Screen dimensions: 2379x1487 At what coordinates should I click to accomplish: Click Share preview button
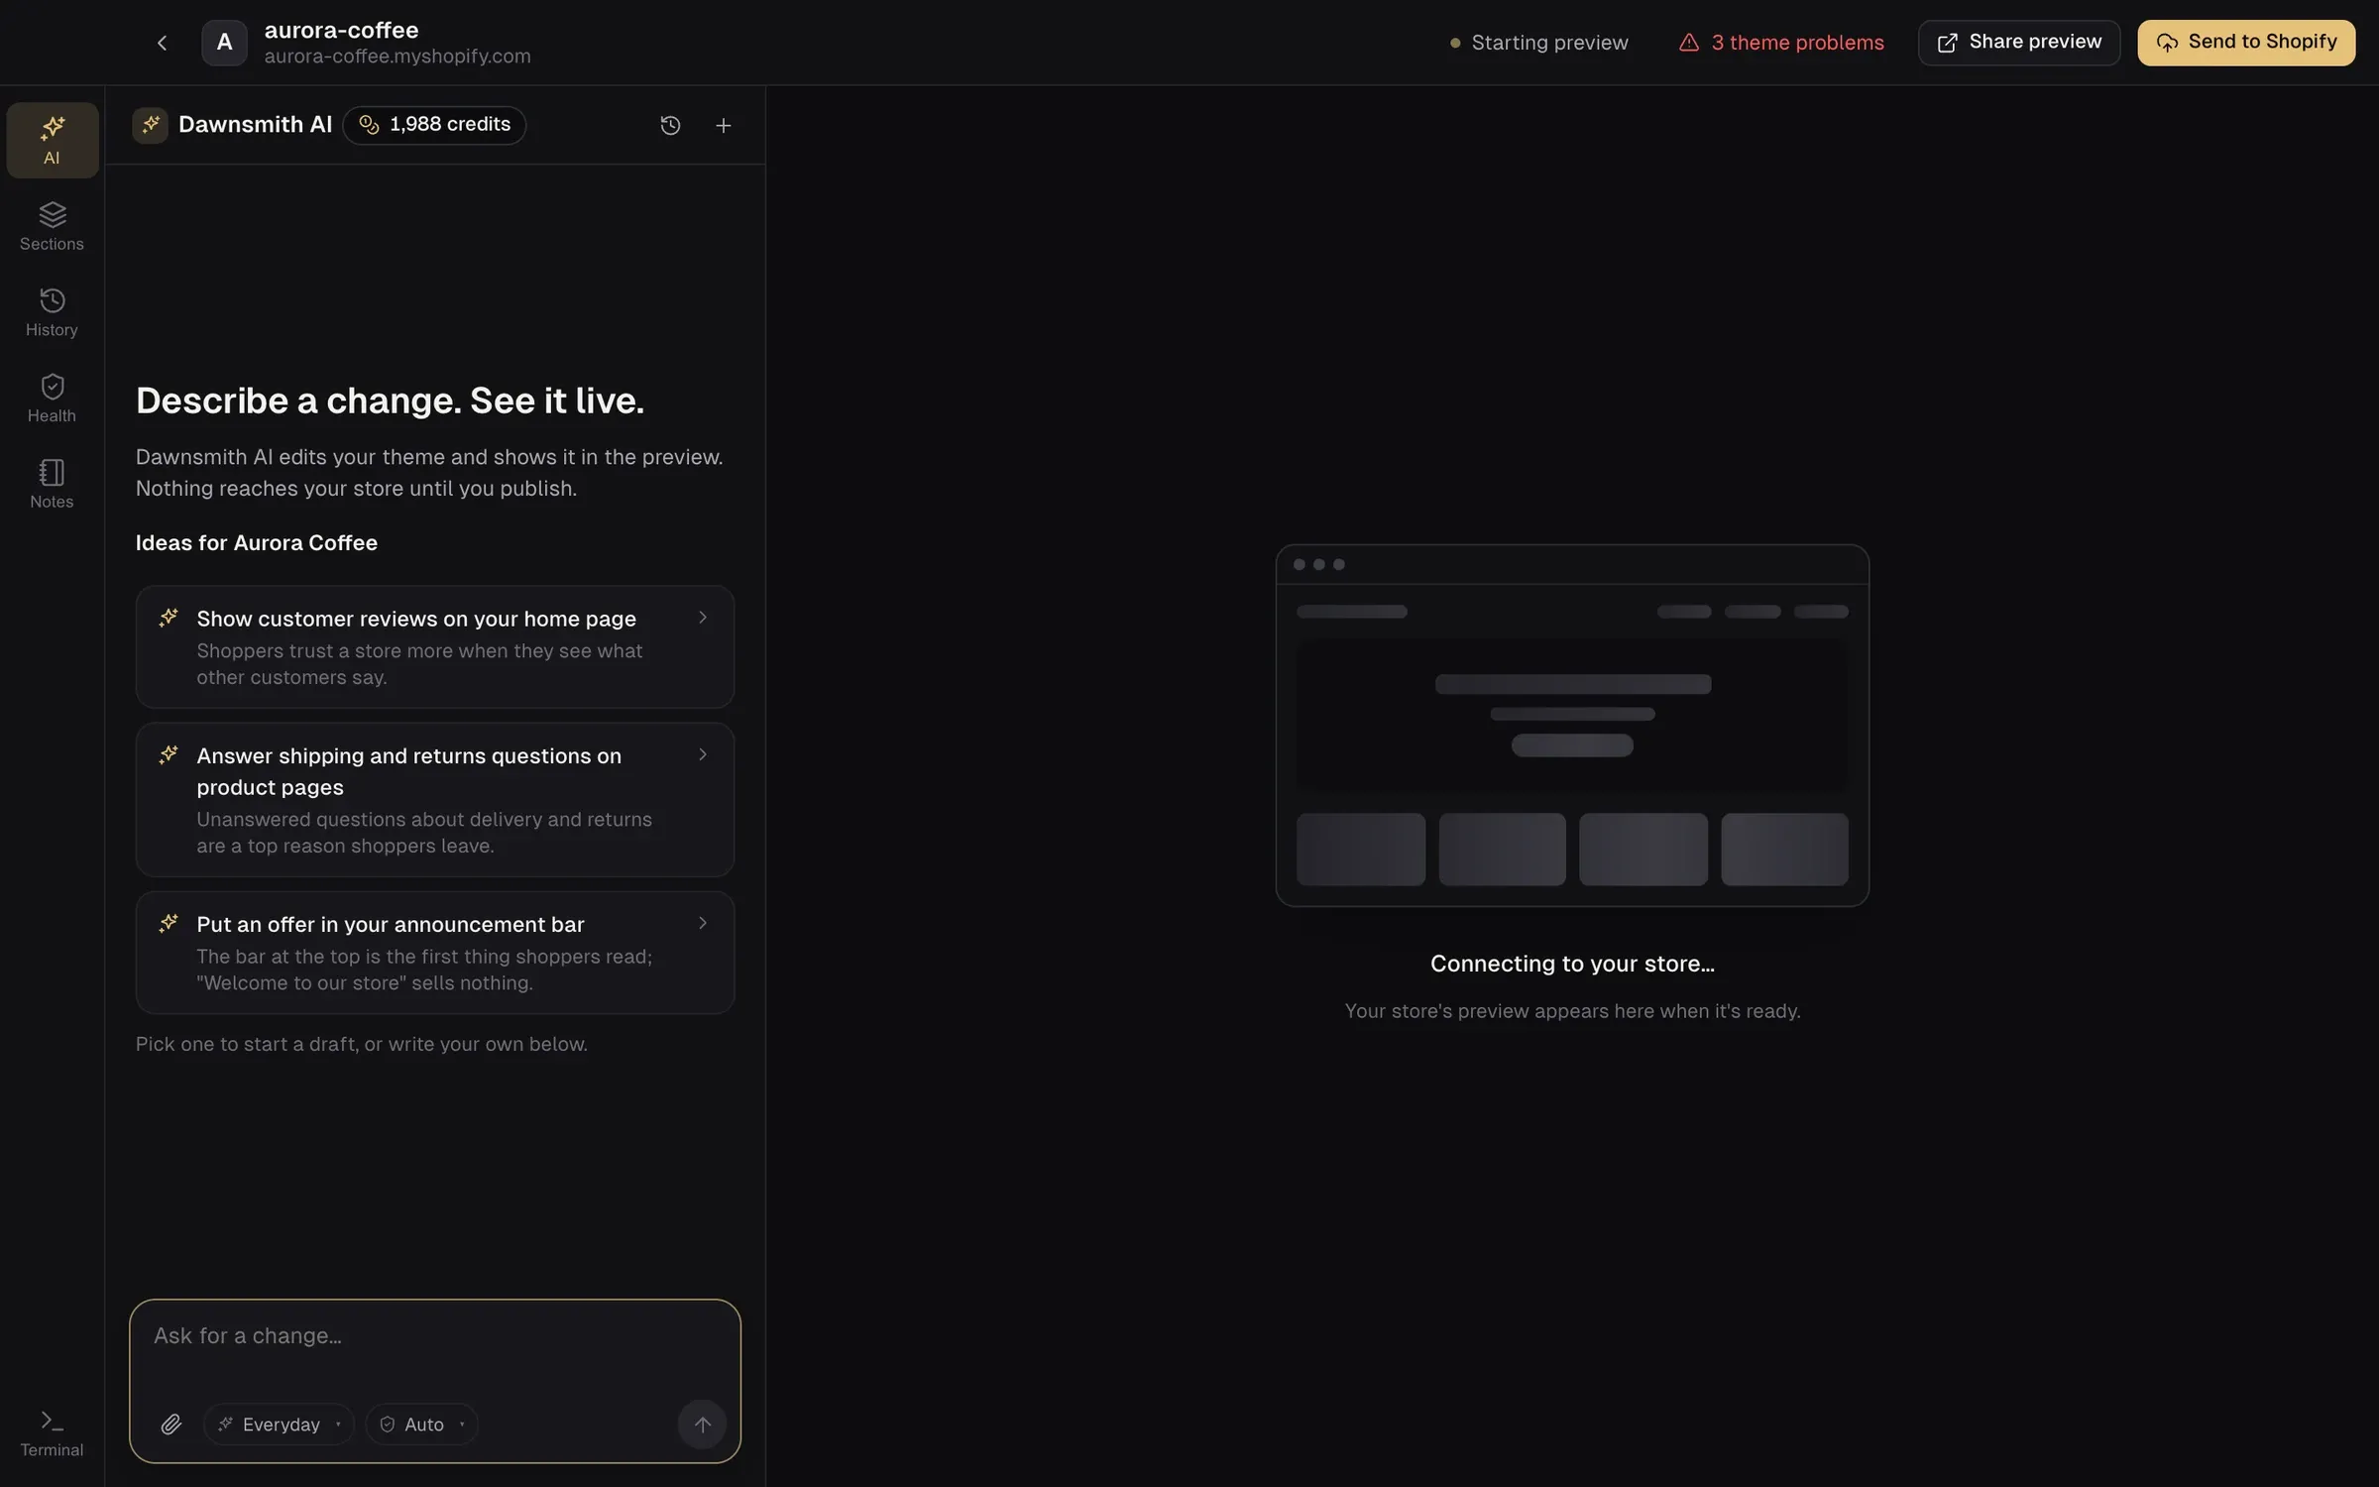point(2019,43)
